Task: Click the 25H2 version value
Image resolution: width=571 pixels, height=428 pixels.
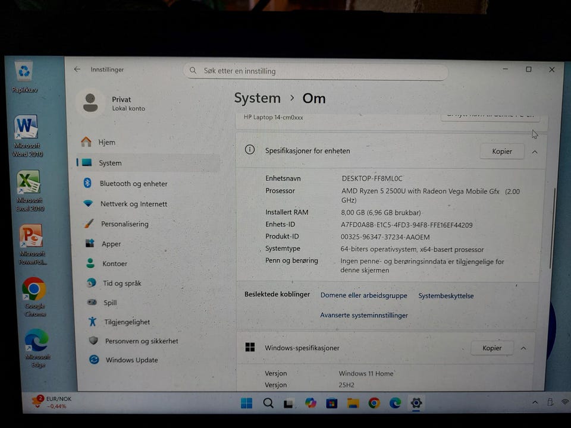Action: point(346,385)
